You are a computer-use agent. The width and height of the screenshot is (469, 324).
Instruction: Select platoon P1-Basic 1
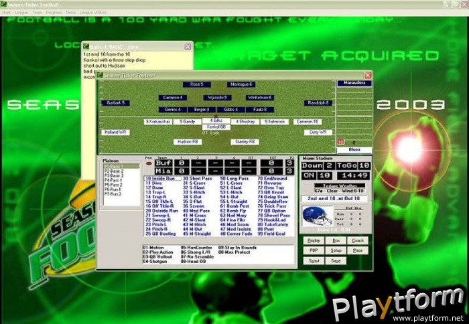(x=121, y=166)
